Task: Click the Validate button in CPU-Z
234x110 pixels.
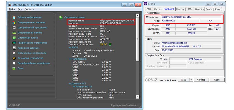Action: point(201,80)
